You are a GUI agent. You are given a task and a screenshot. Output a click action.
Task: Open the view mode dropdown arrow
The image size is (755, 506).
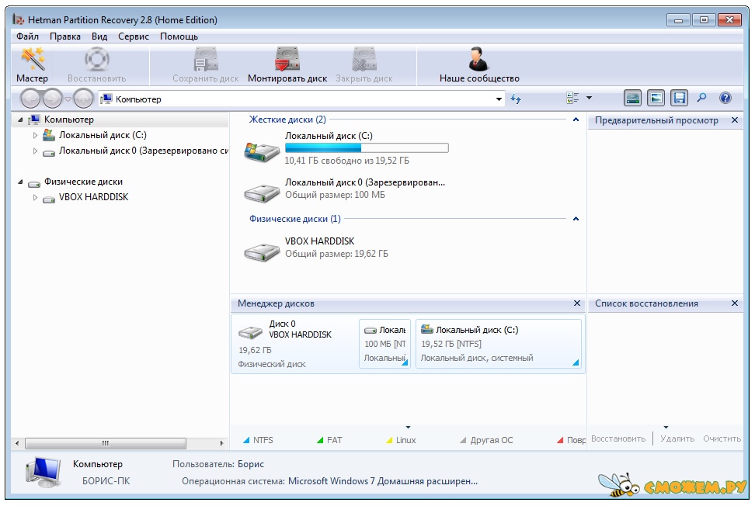pyautogui.click(x=589, y=98)
